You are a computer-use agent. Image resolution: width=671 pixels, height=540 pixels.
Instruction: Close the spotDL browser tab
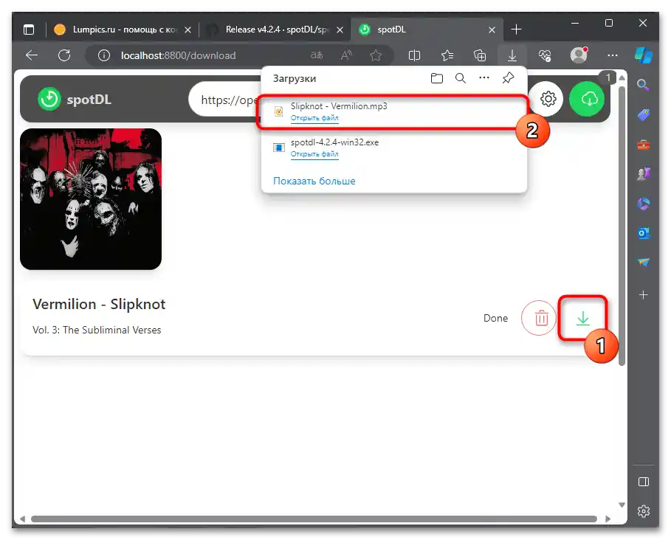pyautogui.click(x=492, y=30)
